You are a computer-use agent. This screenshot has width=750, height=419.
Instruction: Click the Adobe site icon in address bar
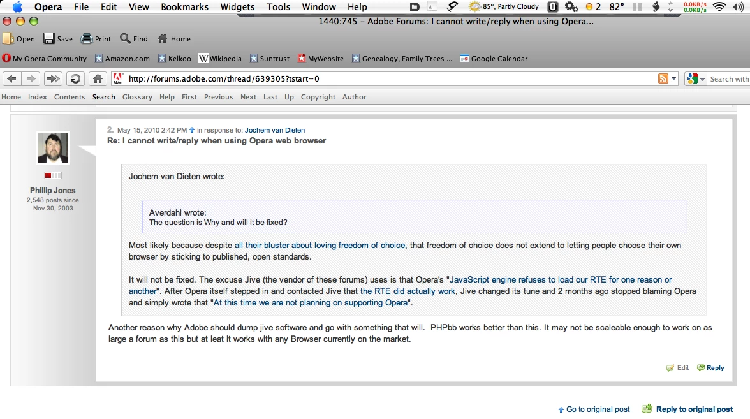pos(117,78)
